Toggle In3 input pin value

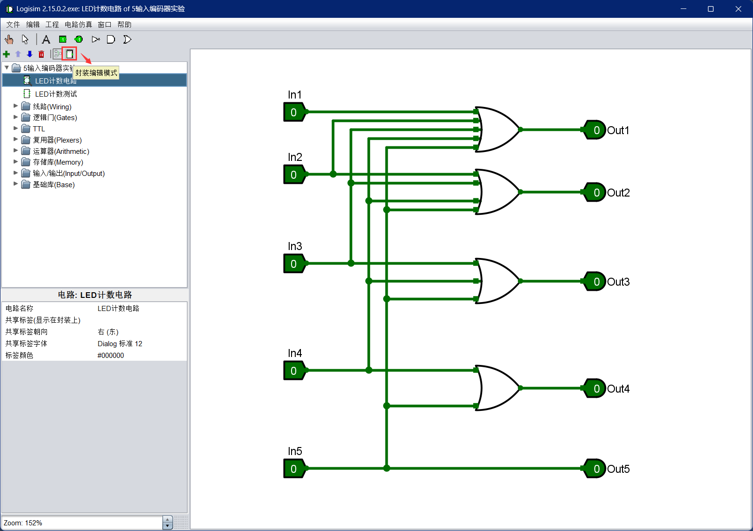tap(293, 264)
